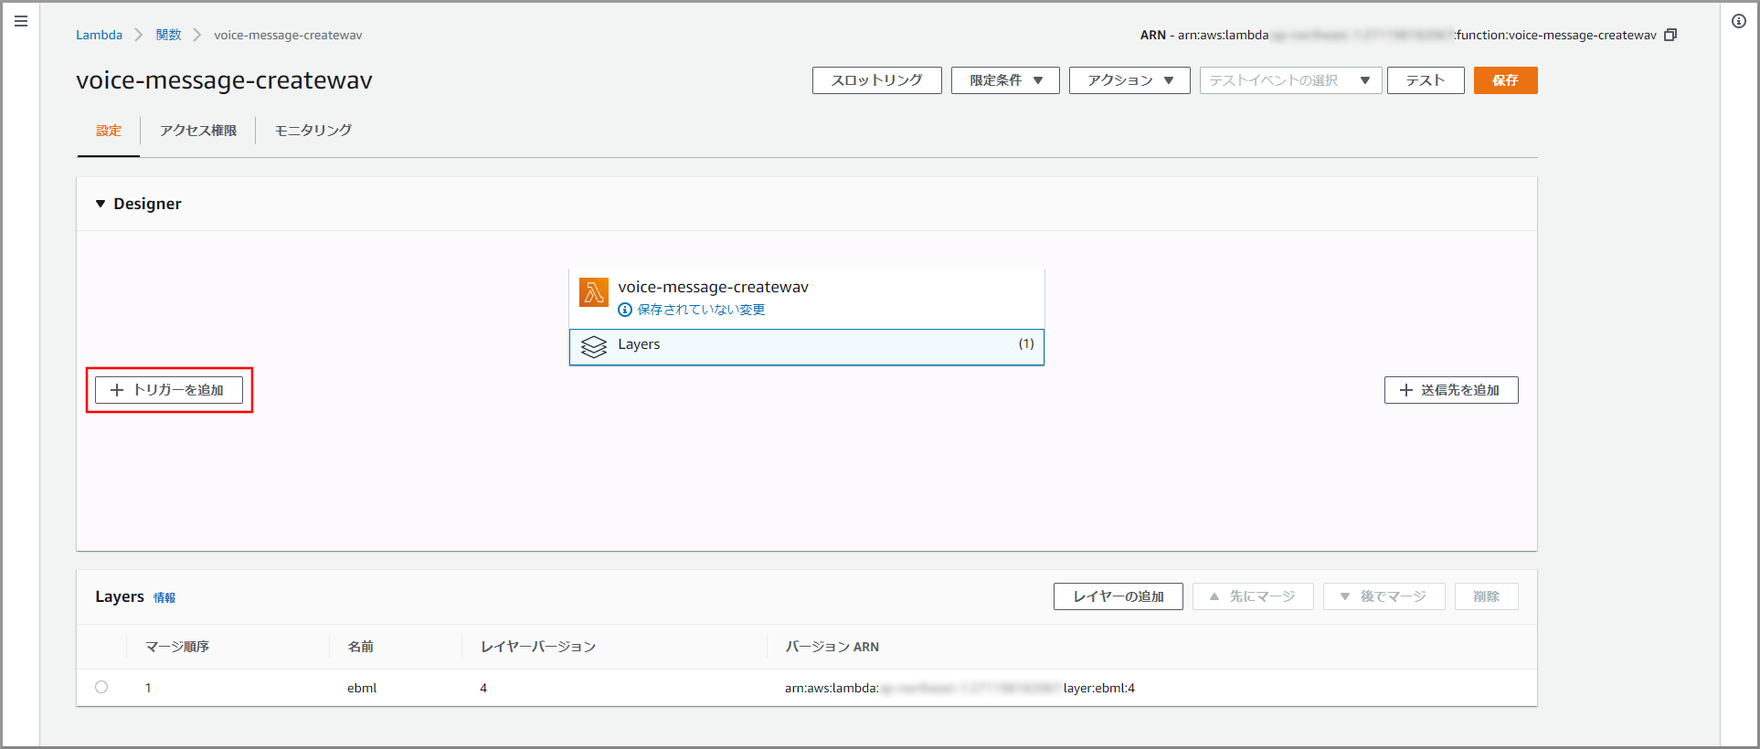Click the layer:ebml:4 ARN cell
The image size is (1760, 749).
[x=960, y=688]
